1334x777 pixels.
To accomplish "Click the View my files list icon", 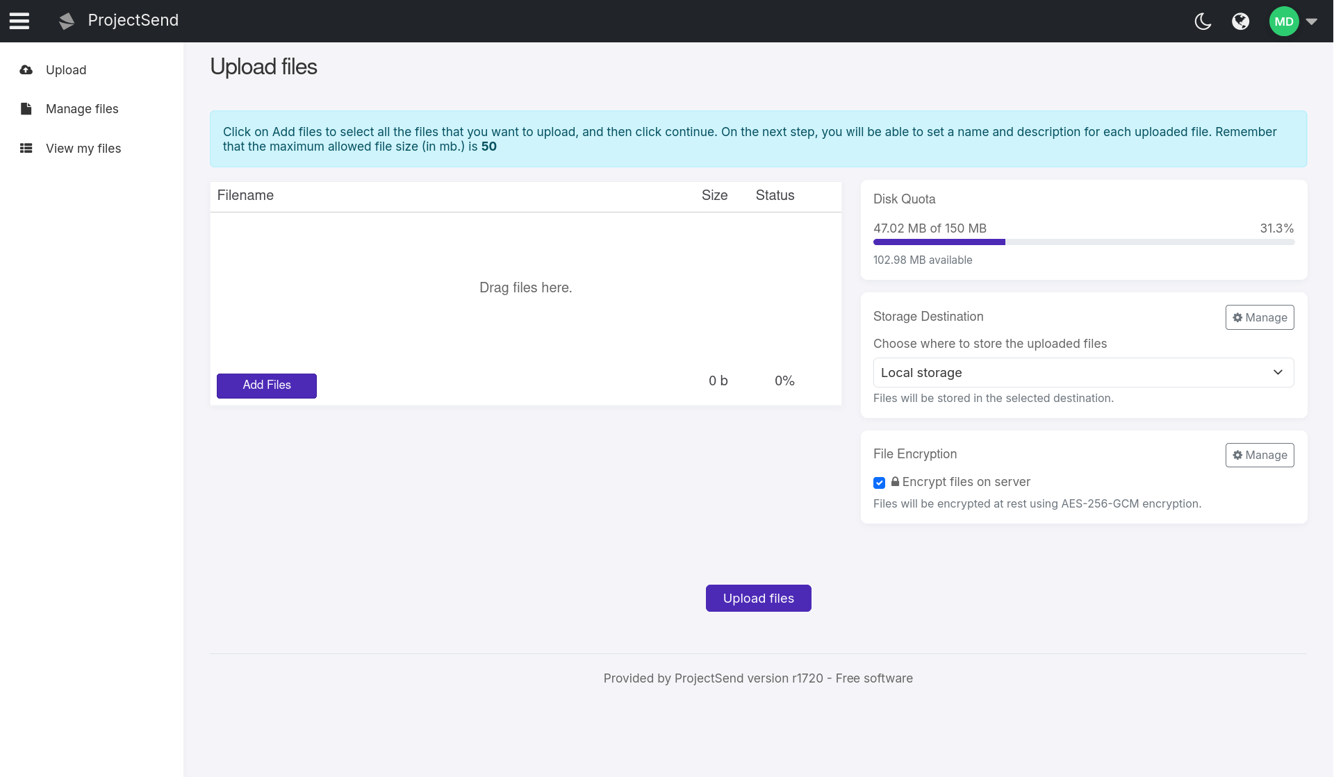I will 26,147.
